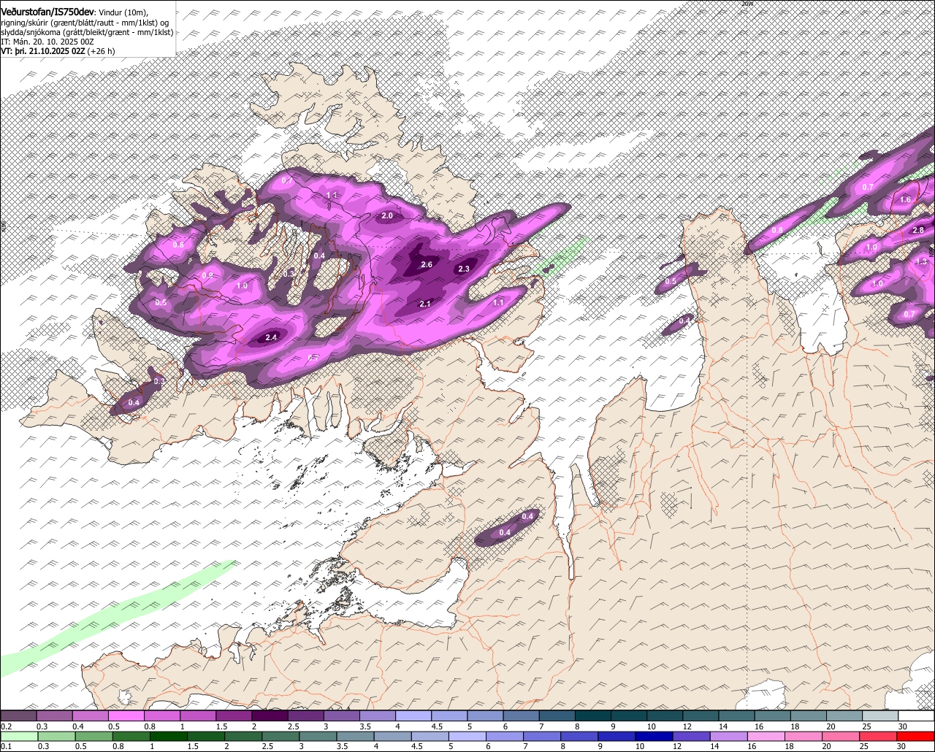
Task: Pick the mauve swatch labeled 0.3 in upper legend
Action: [54, 715]
